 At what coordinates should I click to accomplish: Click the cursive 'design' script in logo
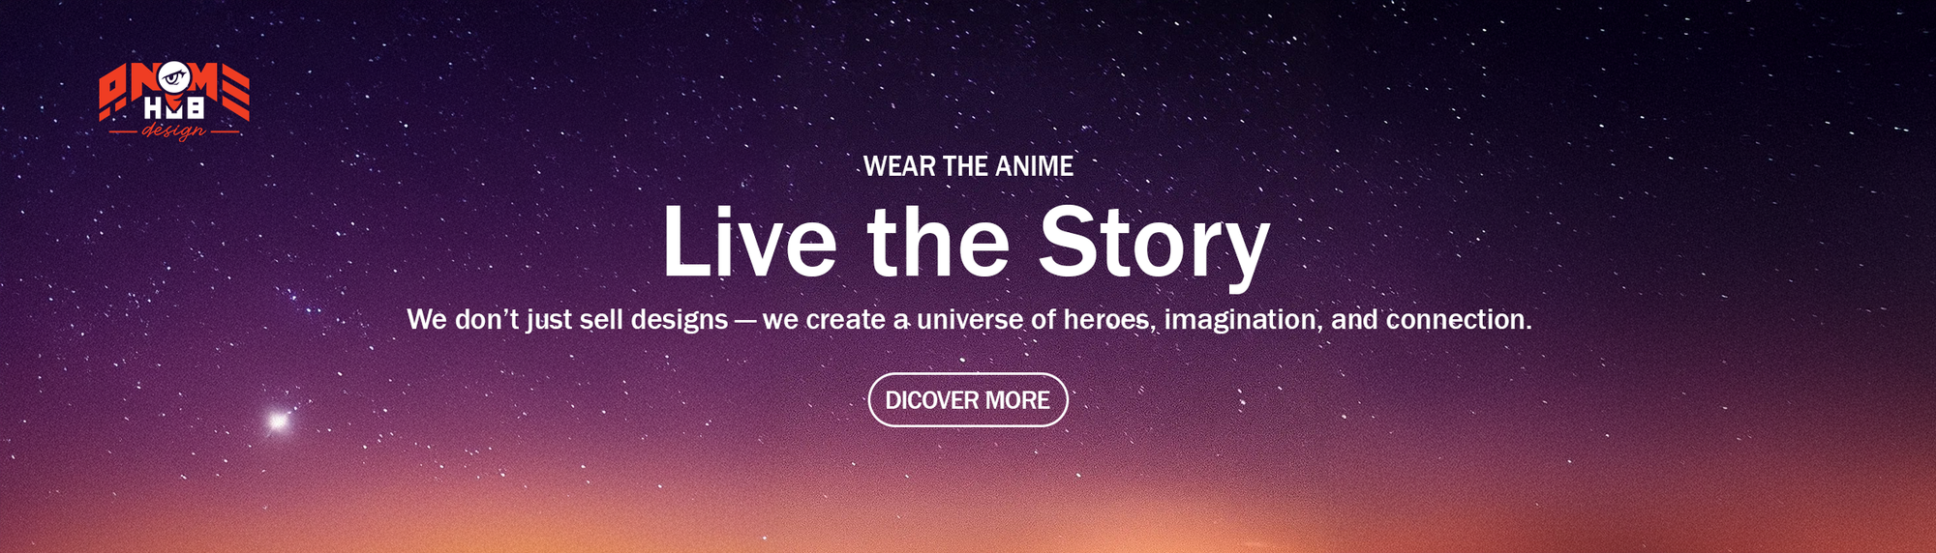[x=173, y=131]
